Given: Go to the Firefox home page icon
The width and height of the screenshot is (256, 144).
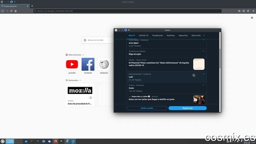Looking at the screenshot, I should click(15, 11).
